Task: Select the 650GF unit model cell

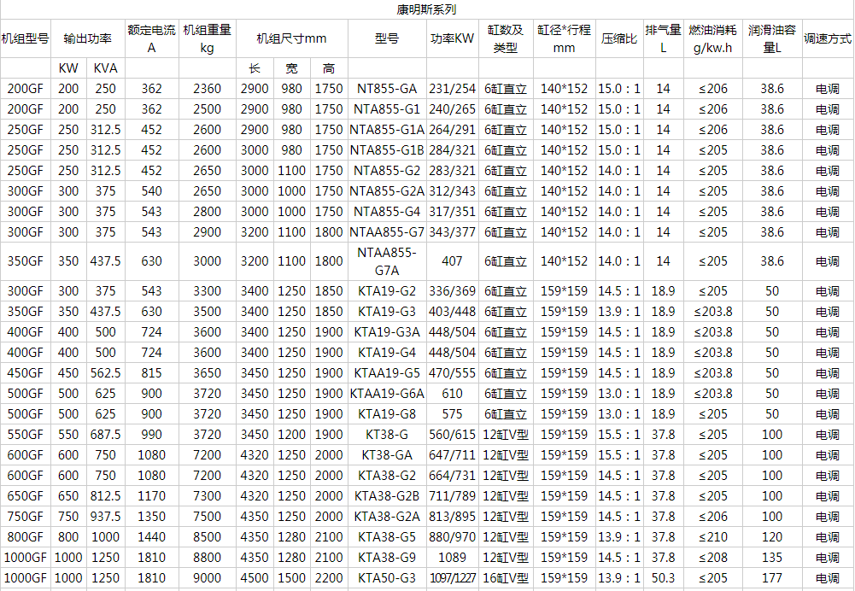Action: click(x=25, y=495)
